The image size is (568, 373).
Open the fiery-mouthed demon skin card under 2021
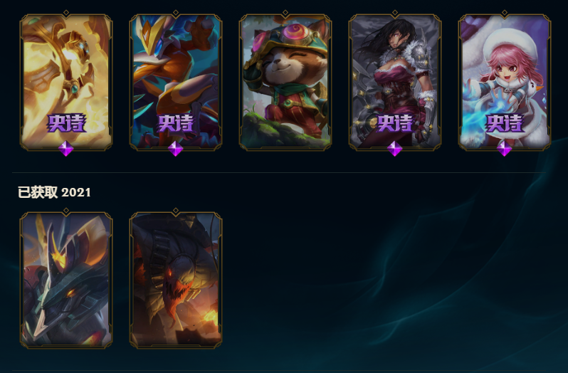pos(176,280)
